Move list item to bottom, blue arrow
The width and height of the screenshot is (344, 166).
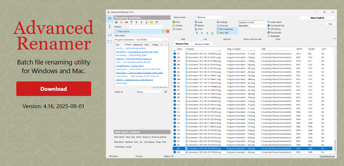(212, 33)
